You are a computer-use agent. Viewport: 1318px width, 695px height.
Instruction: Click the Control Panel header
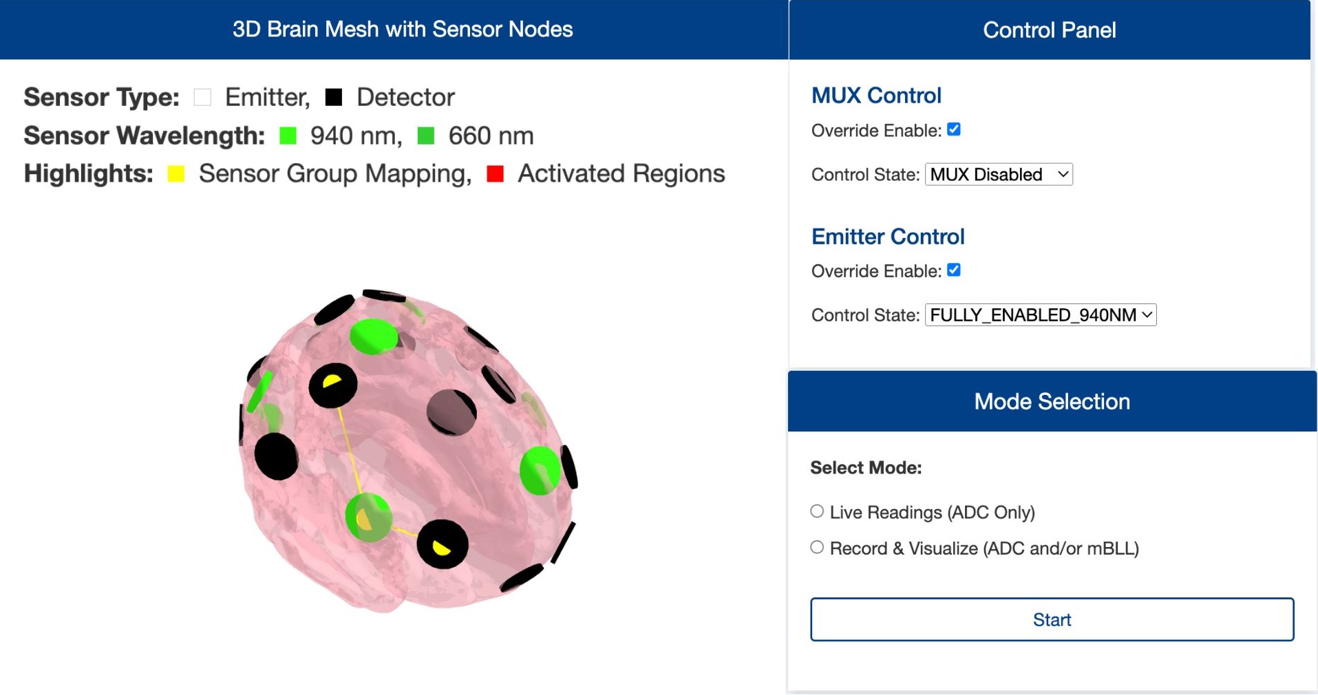click(x=1049, y=30)
